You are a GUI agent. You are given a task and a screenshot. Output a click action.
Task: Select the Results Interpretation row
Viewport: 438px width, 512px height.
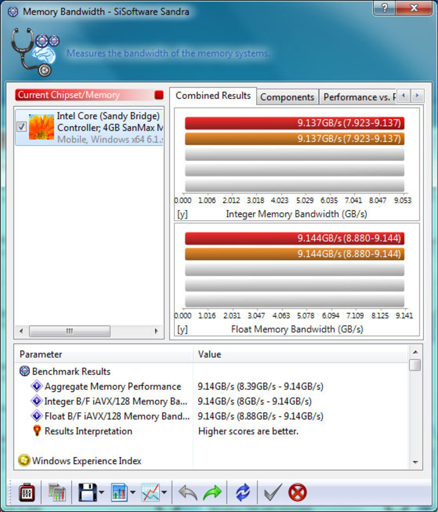point(212,431)
